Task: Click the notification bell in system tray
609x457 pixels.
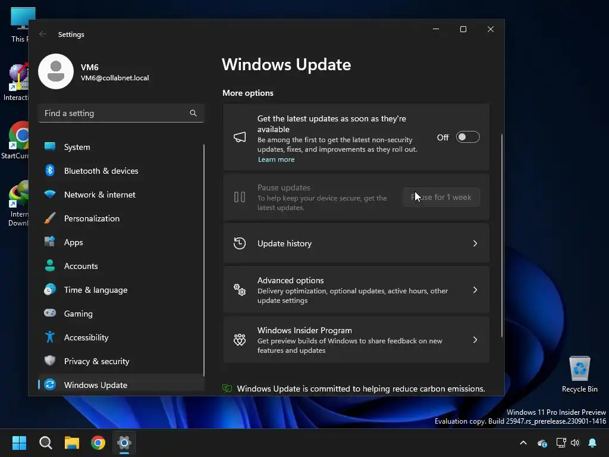Action: click(592, 443)
